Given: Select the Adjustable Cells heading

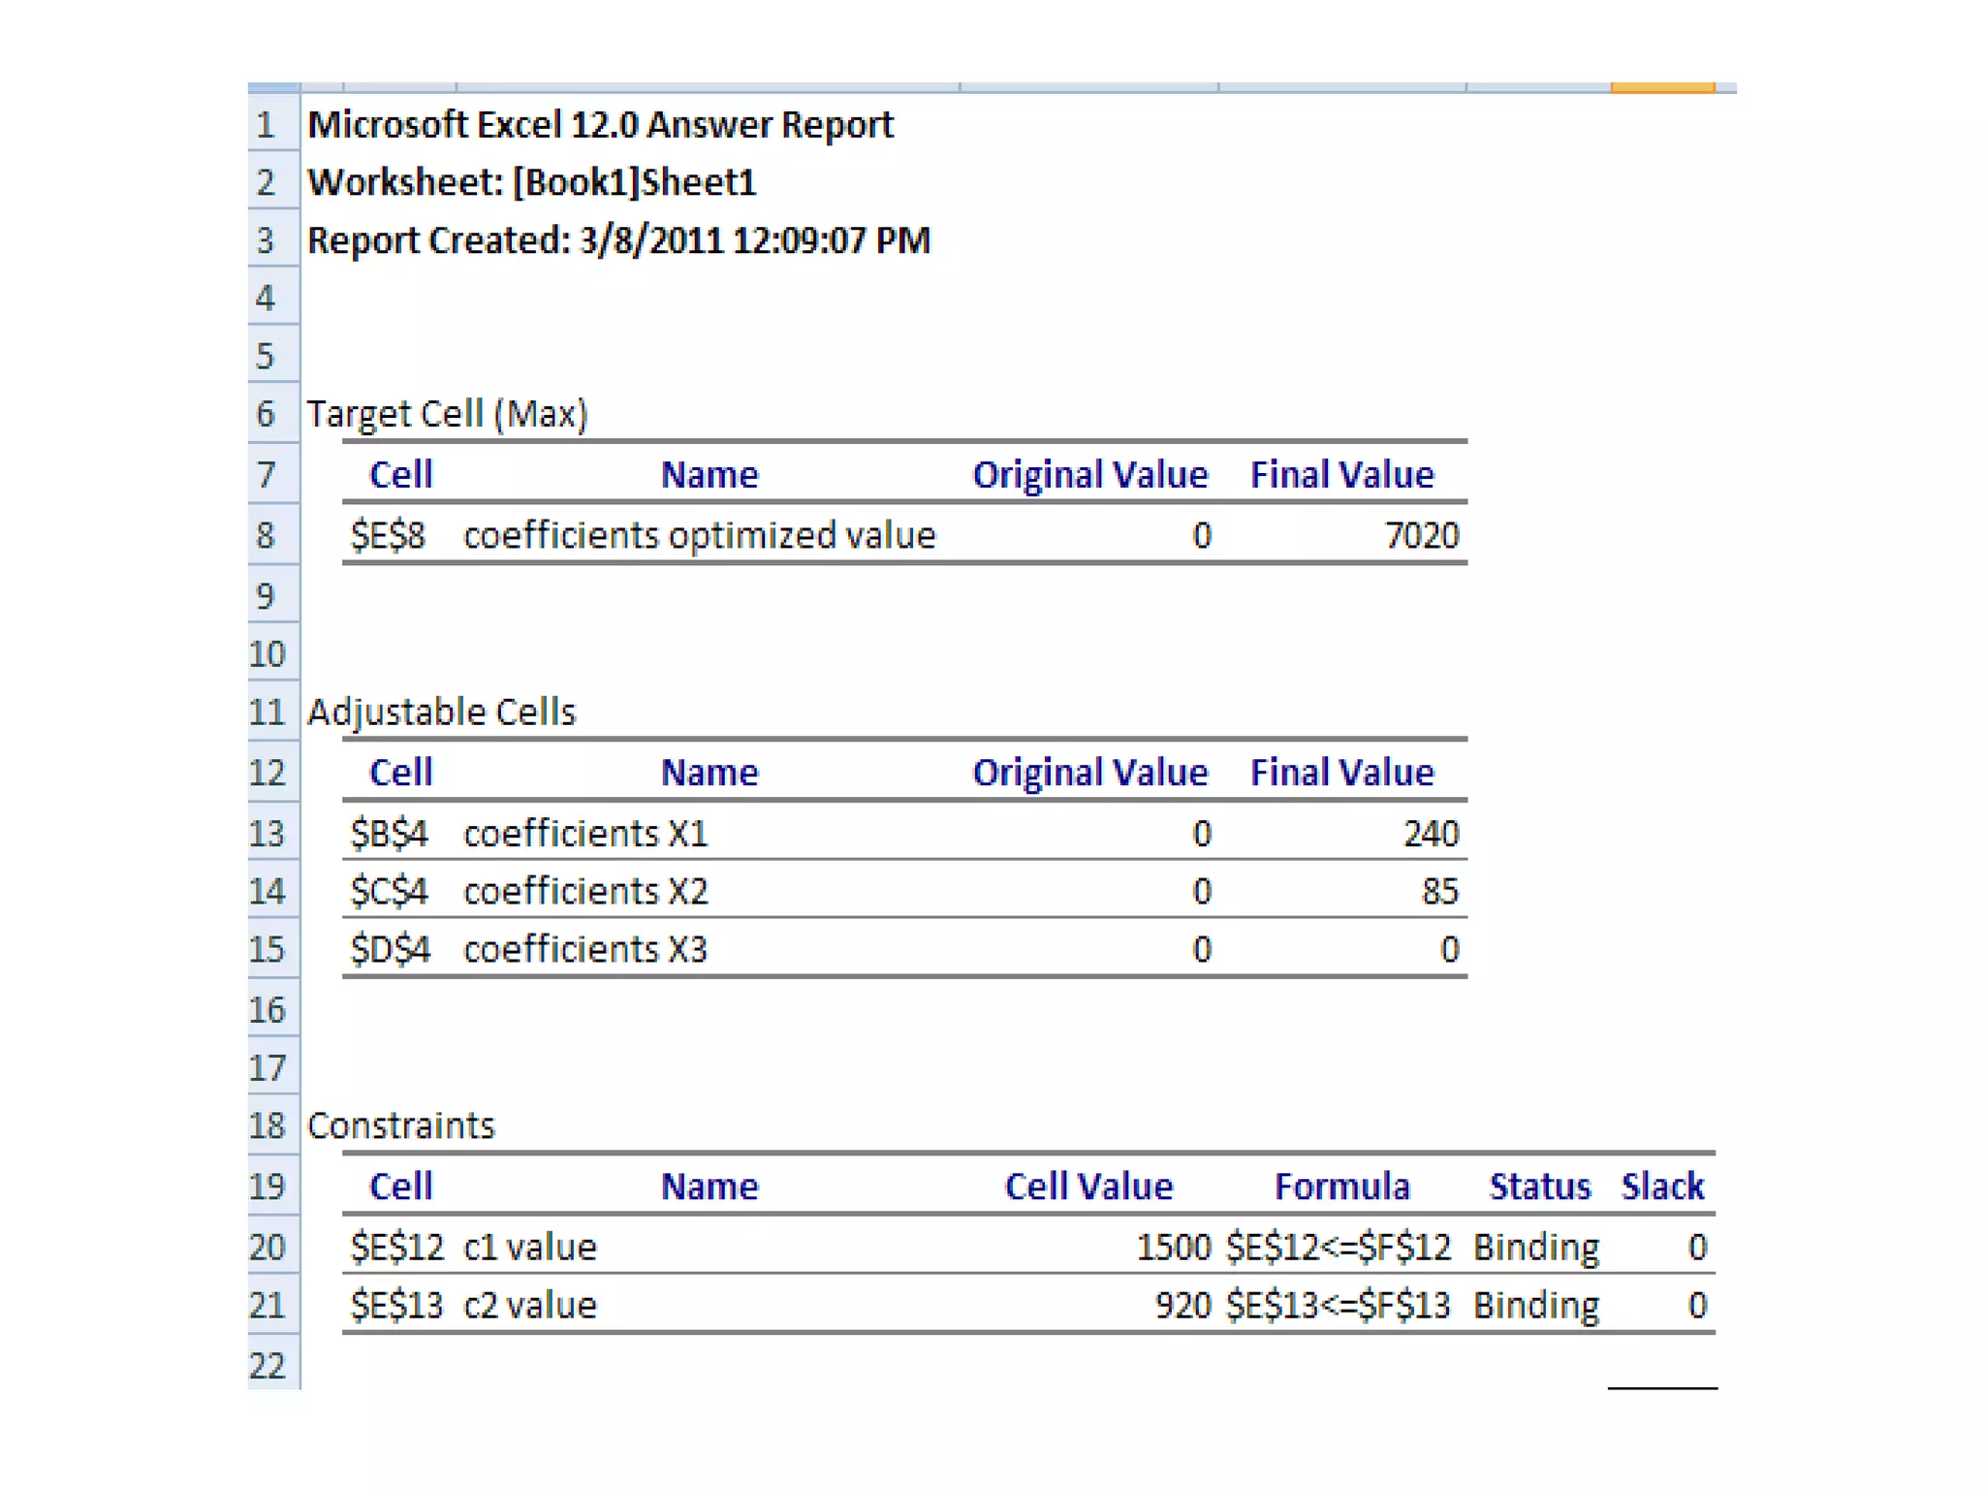Looking at the screenshot, I should (441, 712).
